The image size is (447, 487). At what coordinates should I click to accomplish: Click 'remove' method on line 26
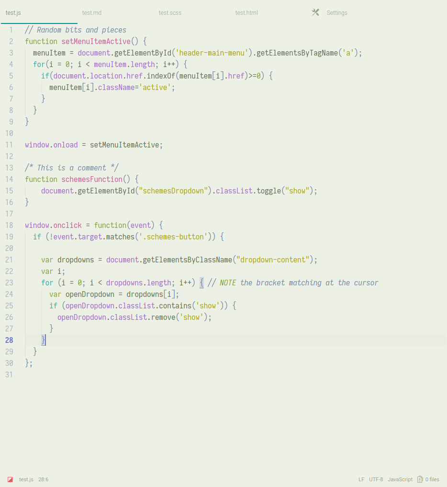[x=163, y=317]
